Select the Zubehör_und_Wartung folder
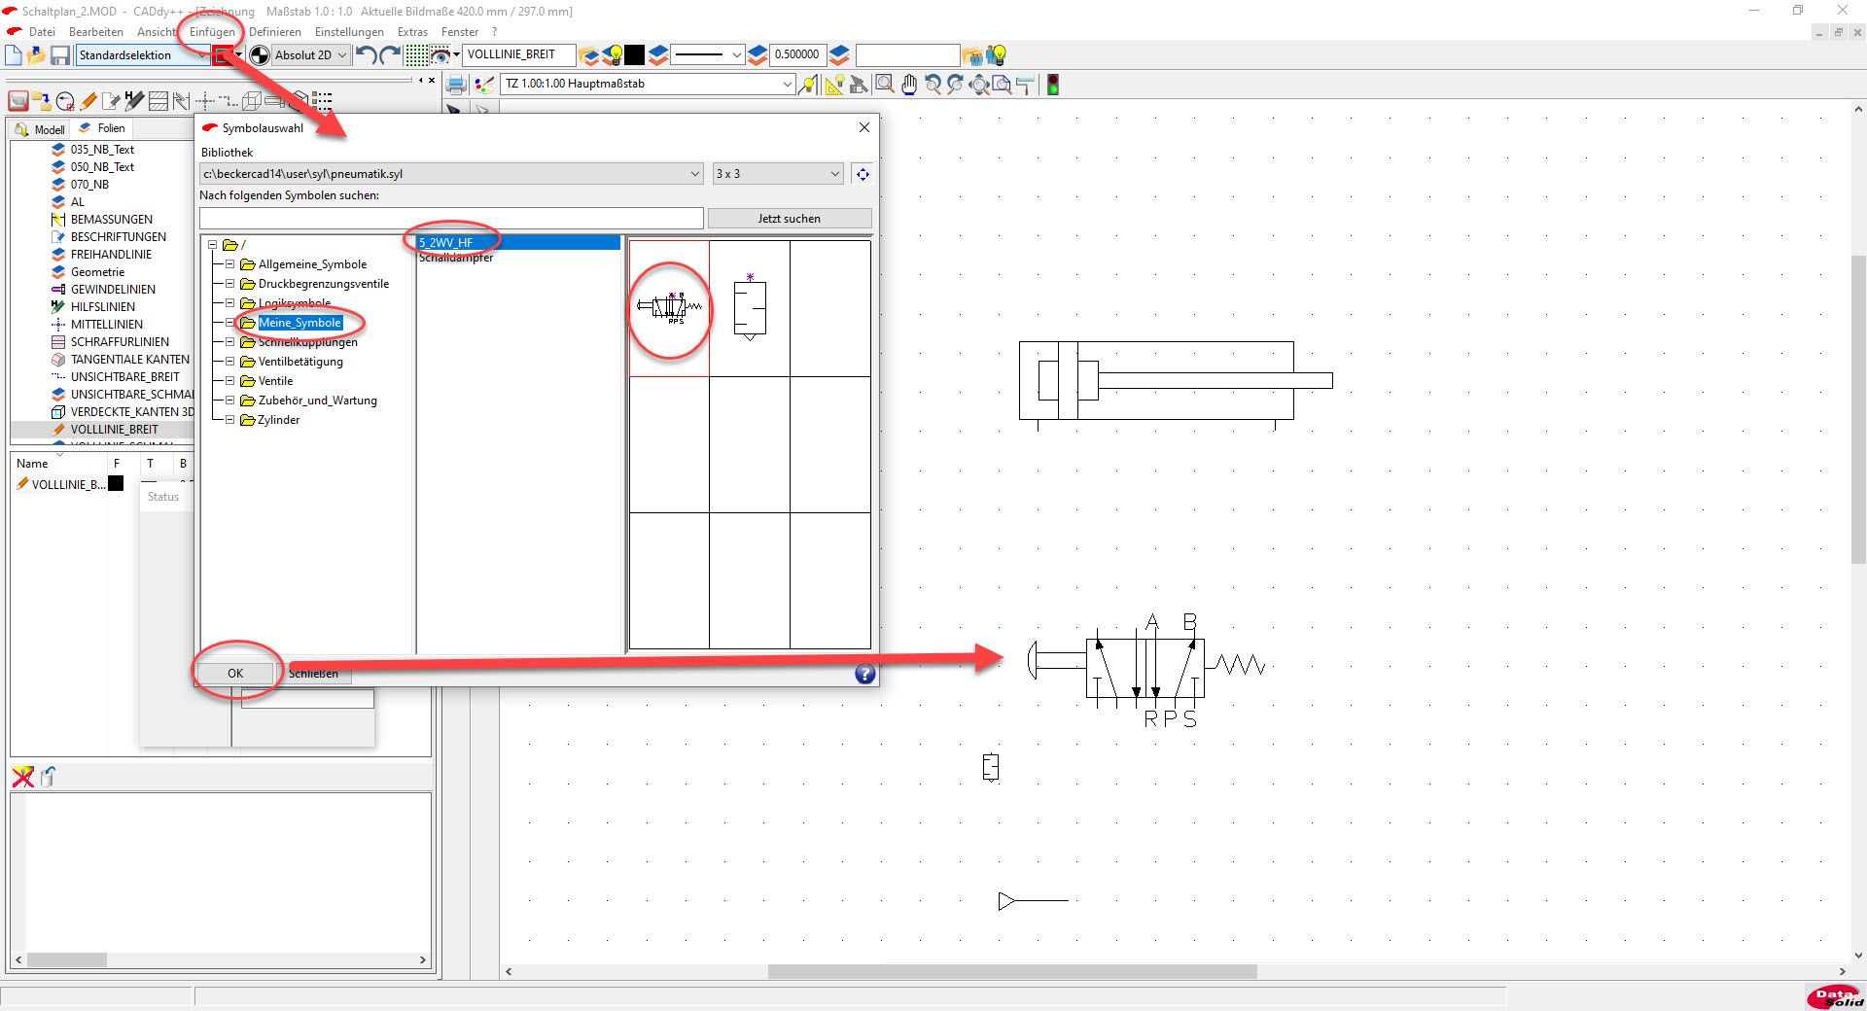 pyautogui.click(x=317, y=401)
